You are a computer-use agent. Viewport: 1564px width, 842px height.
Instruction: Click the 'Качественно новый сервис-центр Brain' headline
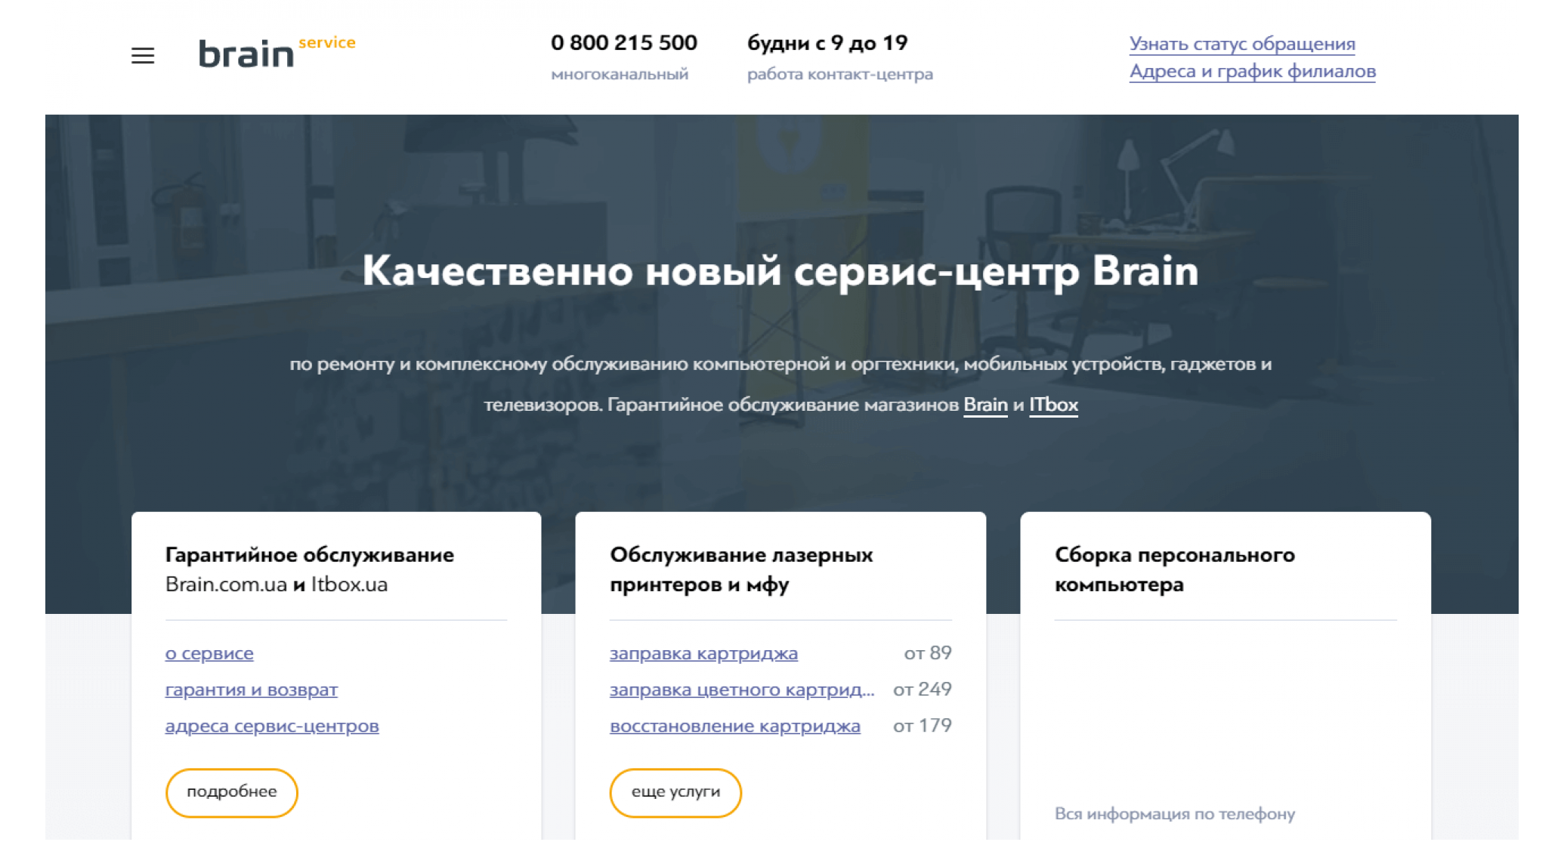coord(780,271)
